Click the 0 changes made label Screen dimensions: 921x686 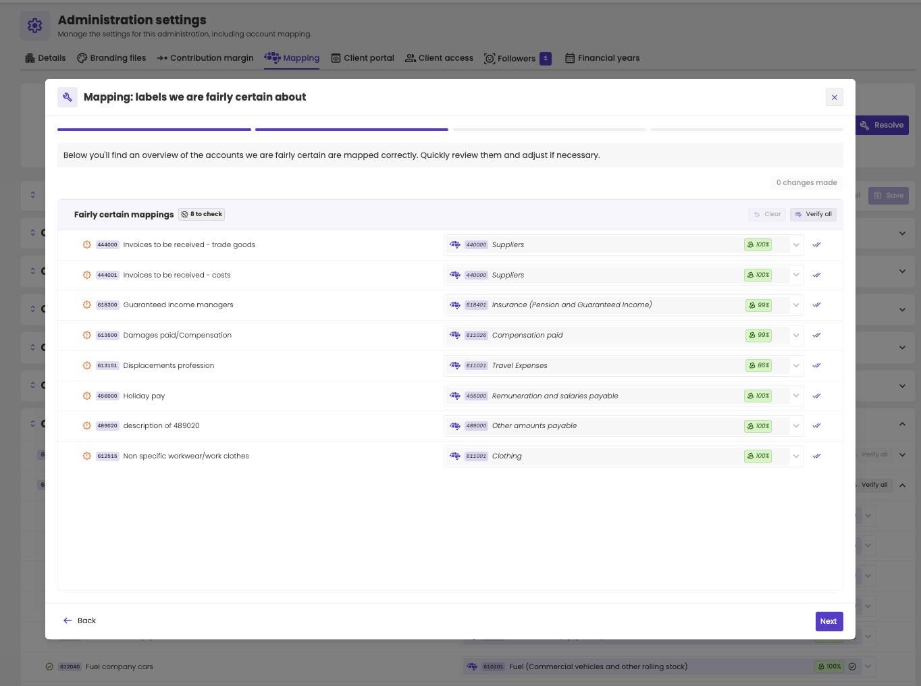click(807, 183)
